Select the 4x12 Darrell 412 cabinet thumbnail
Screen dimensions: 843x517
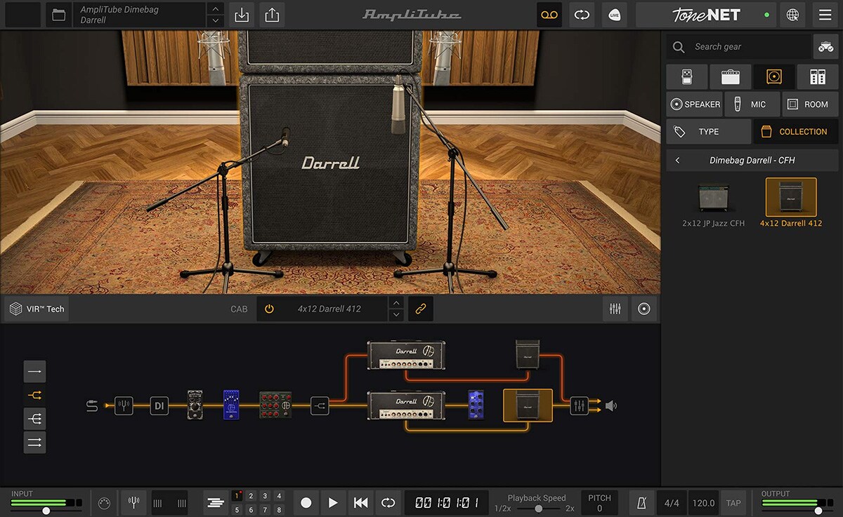(x=791, y=197)
